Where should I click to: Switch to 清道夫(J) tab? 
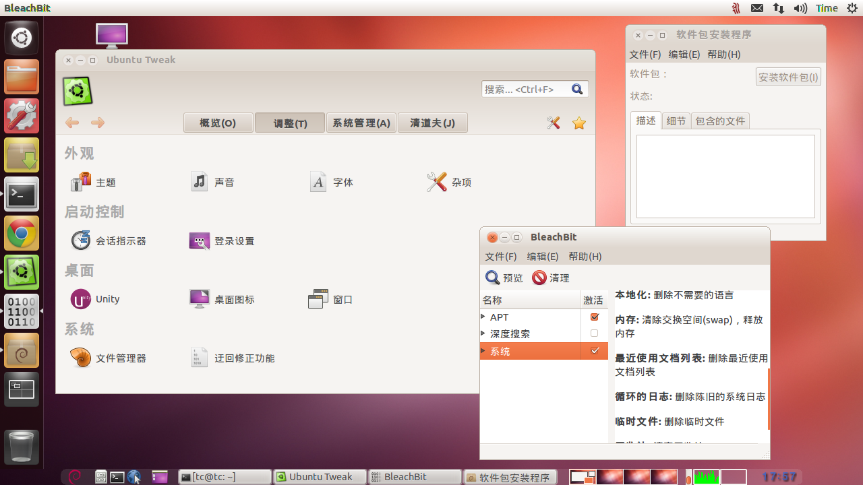(432, 123)
